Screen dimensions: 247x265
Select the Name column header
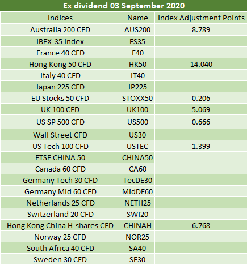click(x=137, y=18)
